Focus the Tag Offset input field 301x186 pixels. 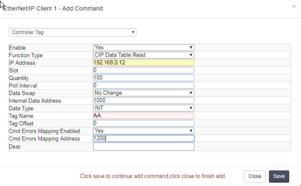(x=144, y=123)
